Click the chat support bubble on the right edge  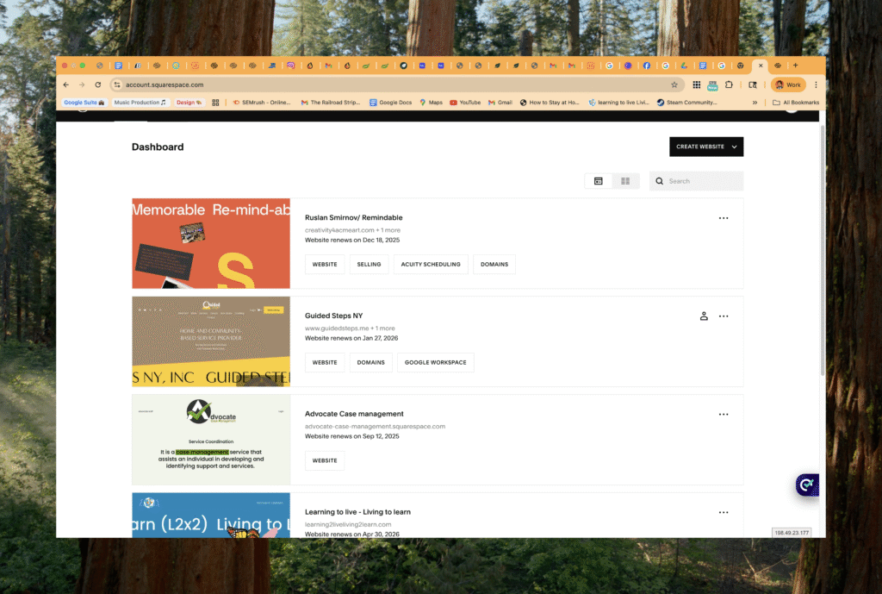pyautogui.click(x=806, y=485)
